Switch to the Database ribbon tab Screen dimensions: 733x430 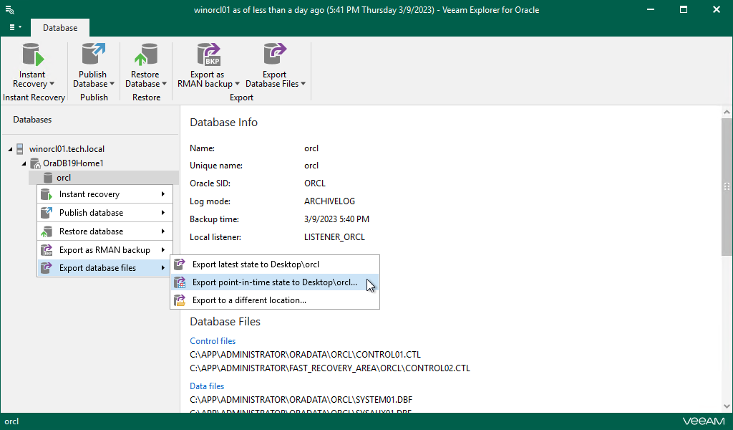click(60, 28)
